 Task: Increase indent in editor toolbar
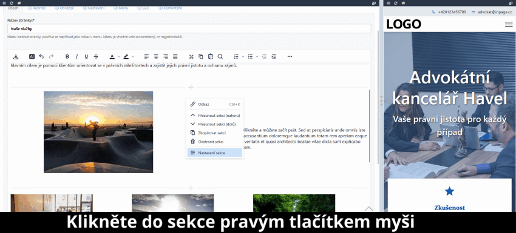273,56
